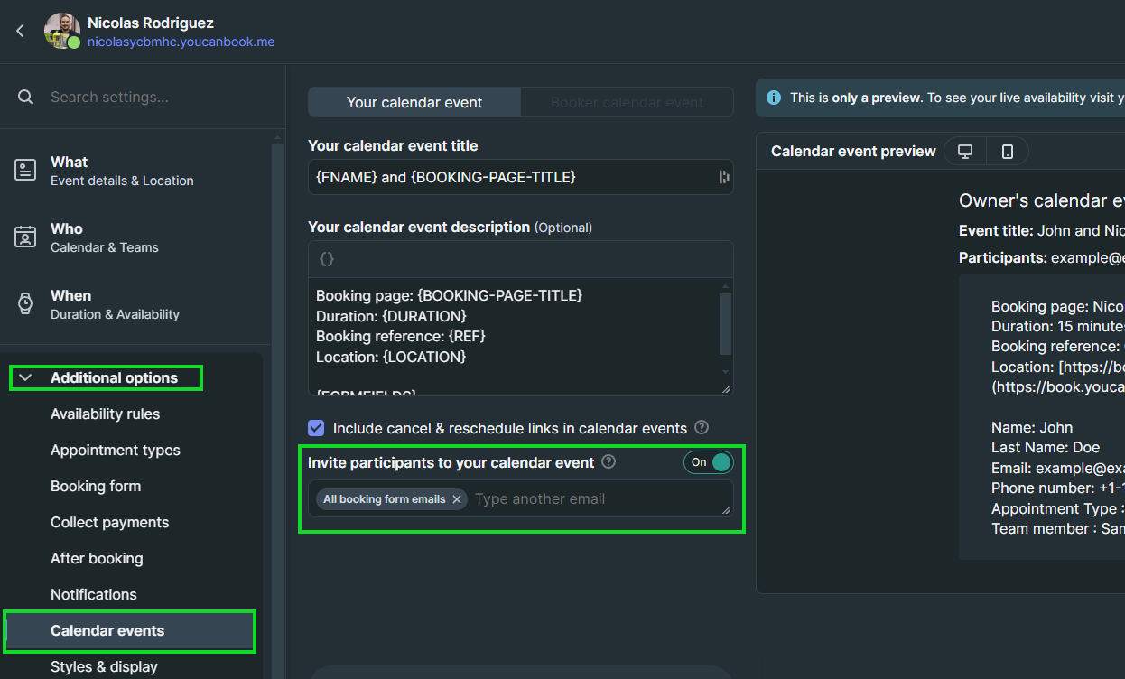The width and height of the screenshot is (1125, 679).
Task: Switch preview to mobile view
Action: [1007, 152]
